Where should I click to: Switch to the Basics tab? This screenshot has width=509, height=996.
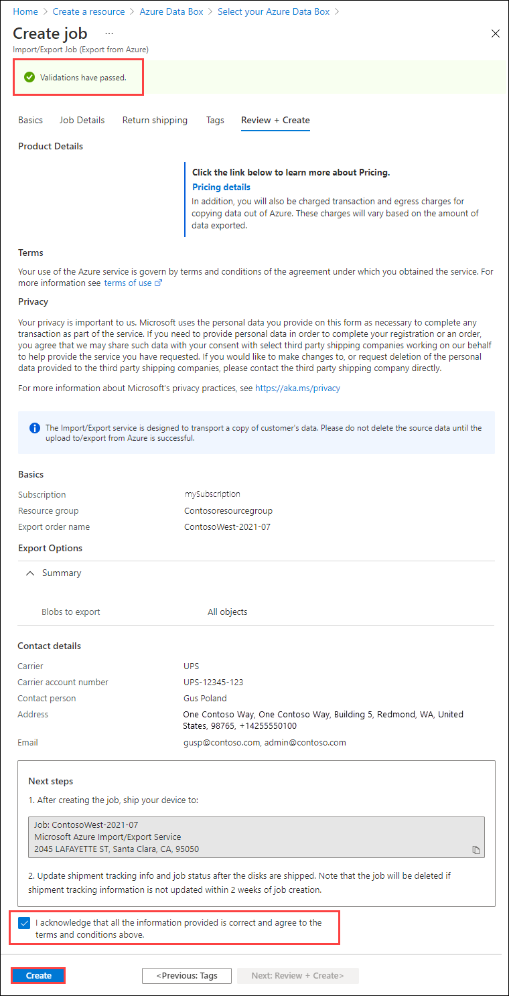pos(30,120)
